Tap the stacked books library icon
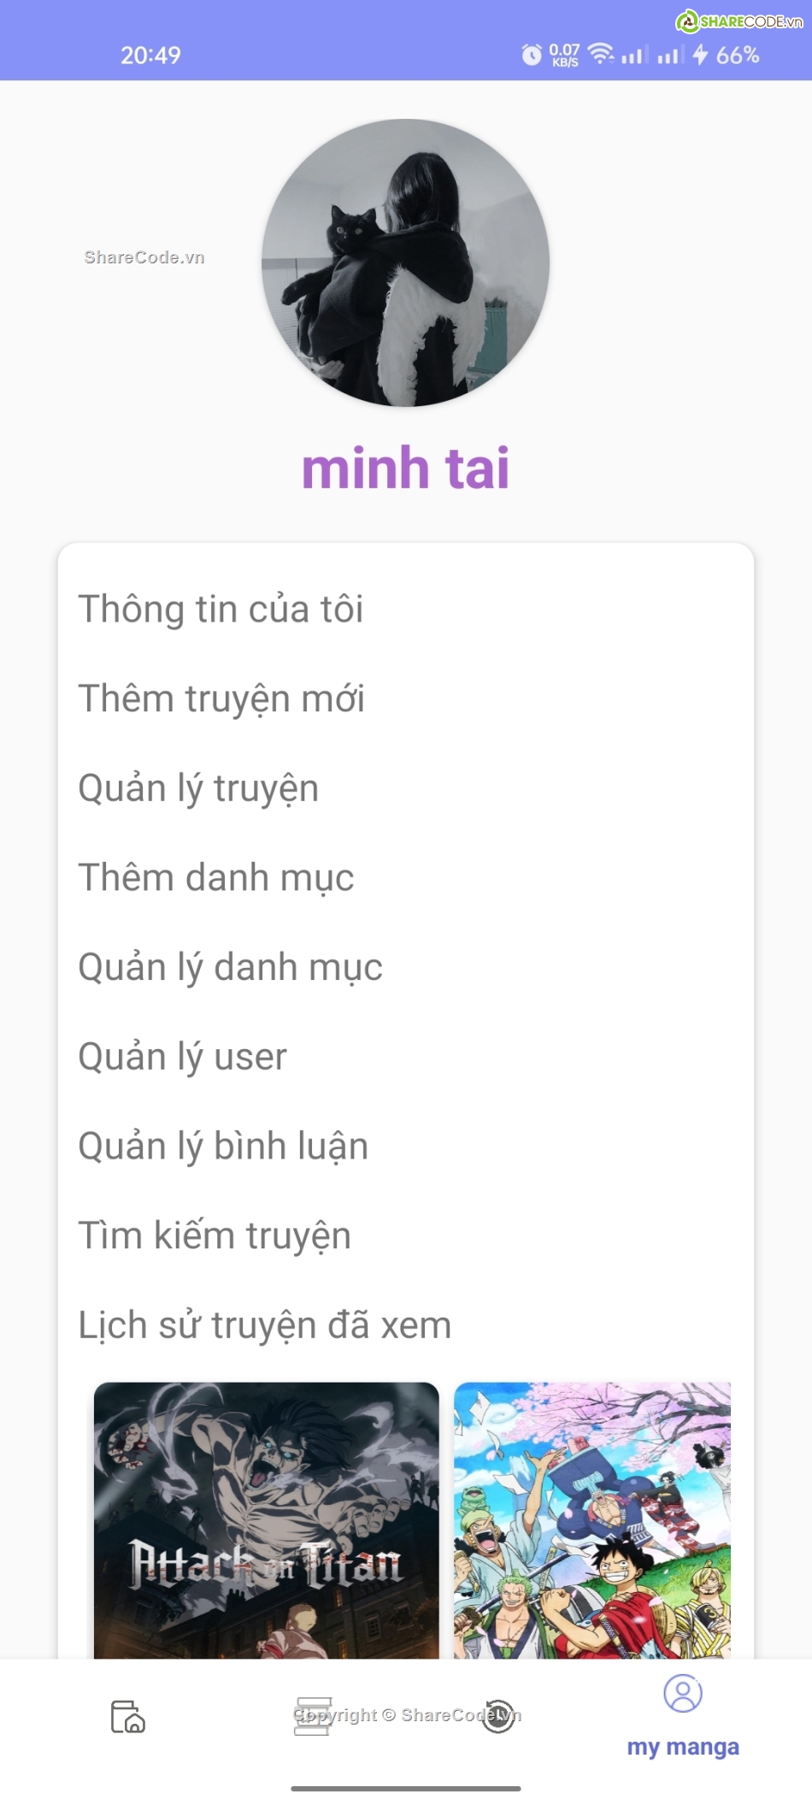The width and height of the screenshot is (812, 1805). 313,1716
